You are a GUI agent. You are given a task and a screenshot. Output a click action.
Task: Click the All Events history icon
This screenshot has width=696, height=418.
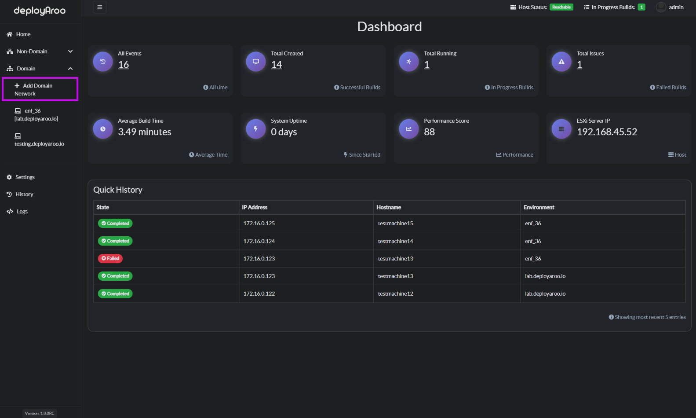point(103,62)
